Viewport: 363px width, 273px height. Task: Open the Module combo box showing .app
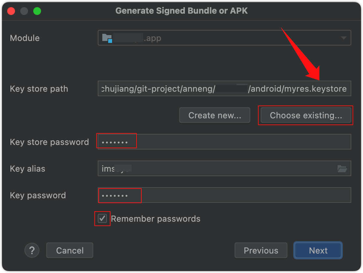pos(224,38)
